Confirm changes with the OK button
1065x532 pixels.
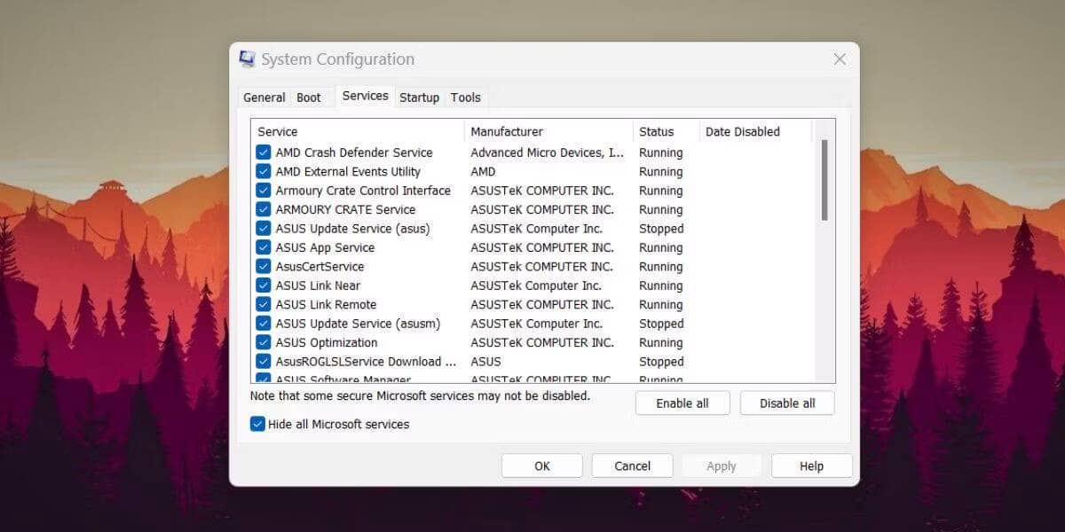click(541, 465)
